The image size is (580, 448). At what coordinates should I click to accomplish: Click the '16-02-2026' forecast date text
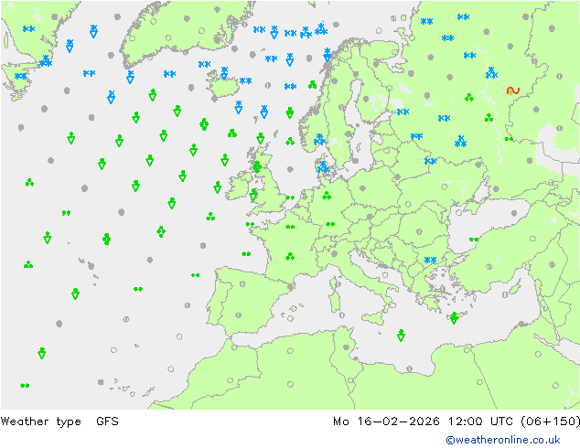(x=398, y=421)
